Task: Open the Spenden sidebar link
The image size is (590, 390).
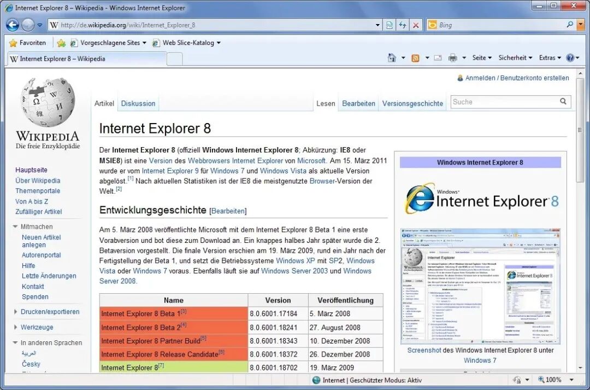Action: click(x=35, y=296)
